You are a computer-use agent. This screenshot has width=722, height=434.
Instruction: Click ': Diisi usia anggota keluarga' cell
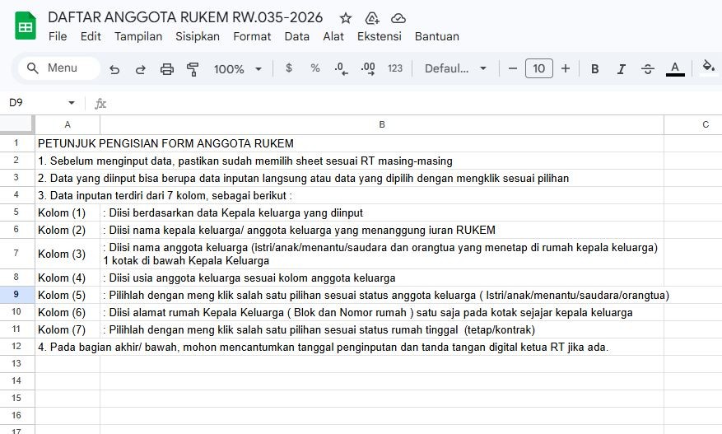coord(382,278)
